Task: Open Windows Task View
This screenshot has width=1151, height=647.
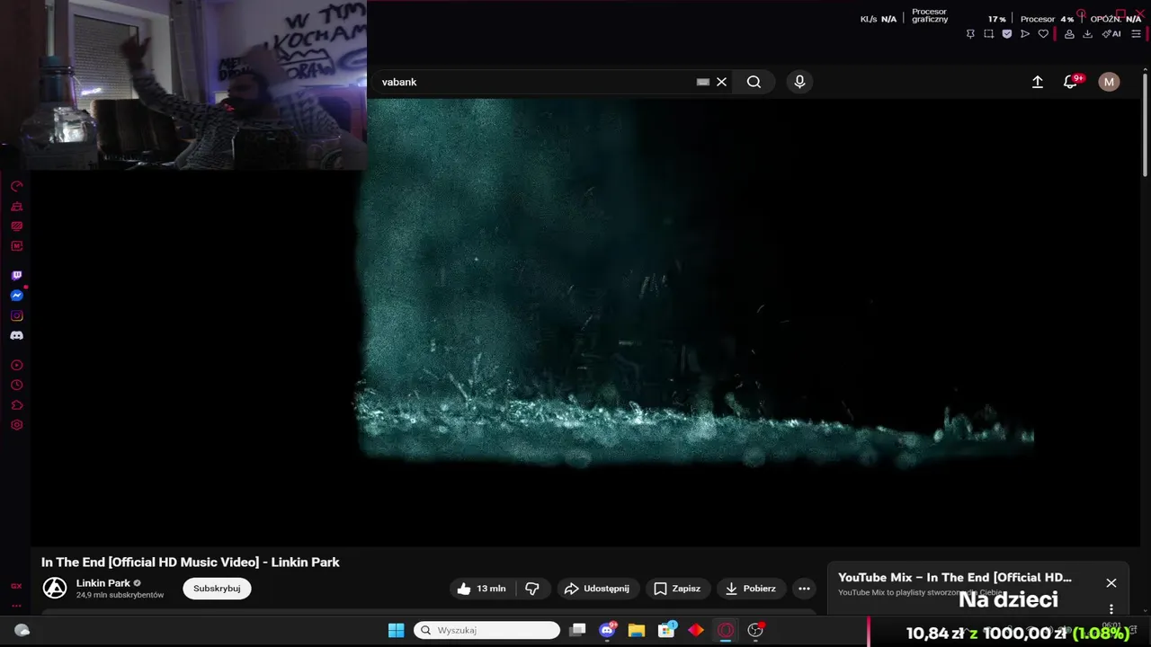Action: [578, 630]
